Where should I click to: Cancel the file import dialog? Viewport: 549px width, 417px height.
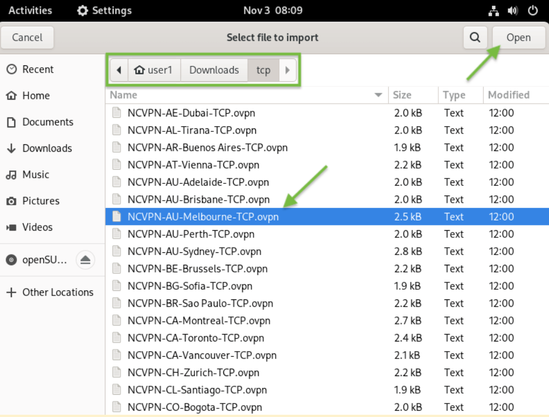[x=27, y=37]
